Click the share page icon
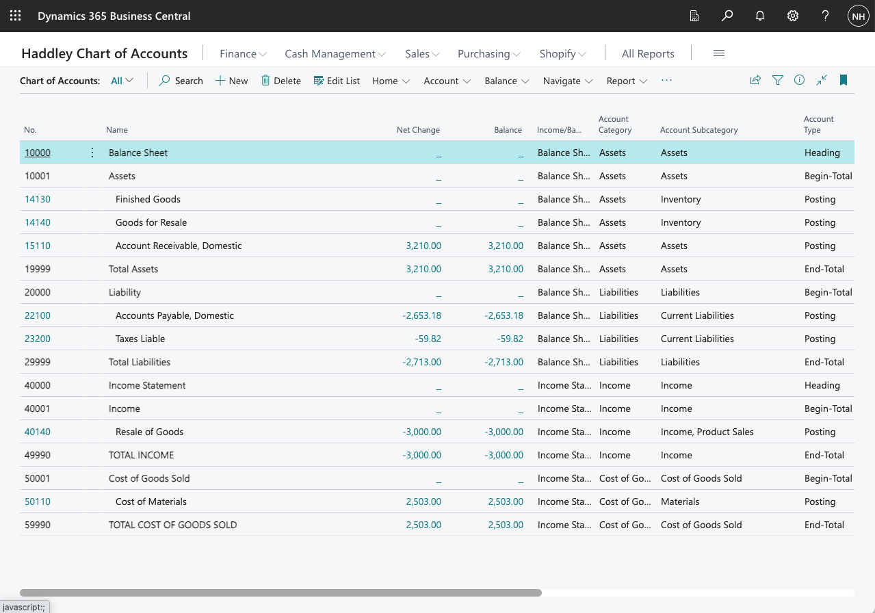875x613 pixels. point(755,81)
